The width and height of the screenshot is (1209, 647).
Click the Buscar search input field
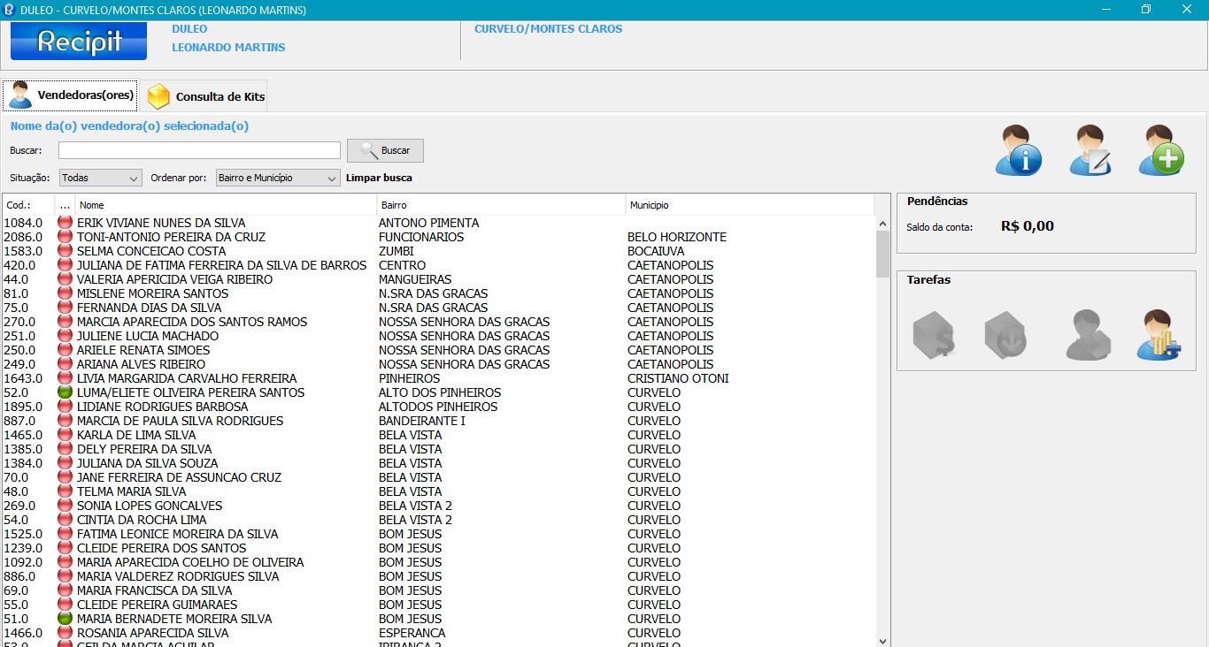click(199, 150)
